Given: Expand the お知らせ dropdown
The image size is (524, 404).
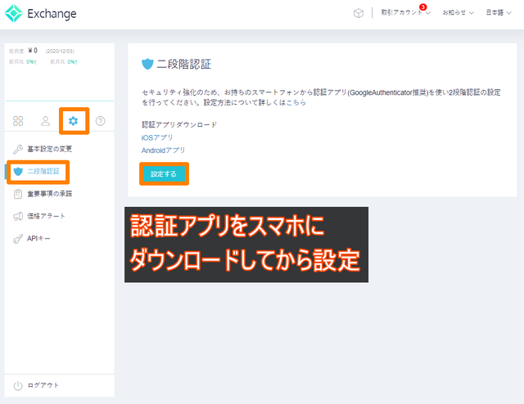Looking at the screenshot, I should click(x=458, y=13).
